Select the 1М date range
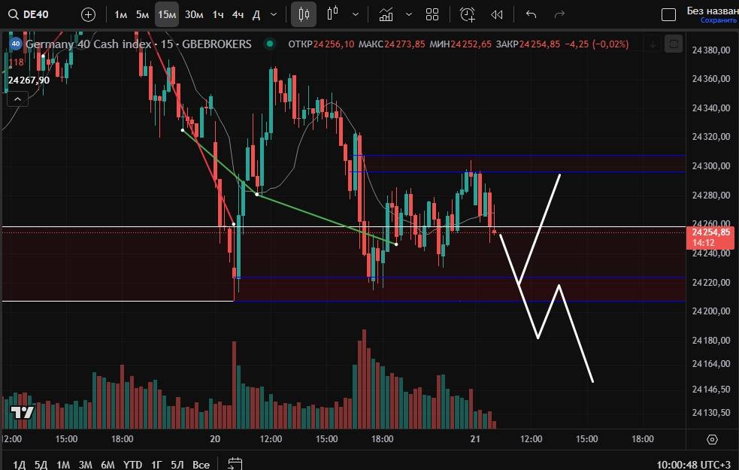The width and height of the screenshot is (739, 470). (63, 465)
